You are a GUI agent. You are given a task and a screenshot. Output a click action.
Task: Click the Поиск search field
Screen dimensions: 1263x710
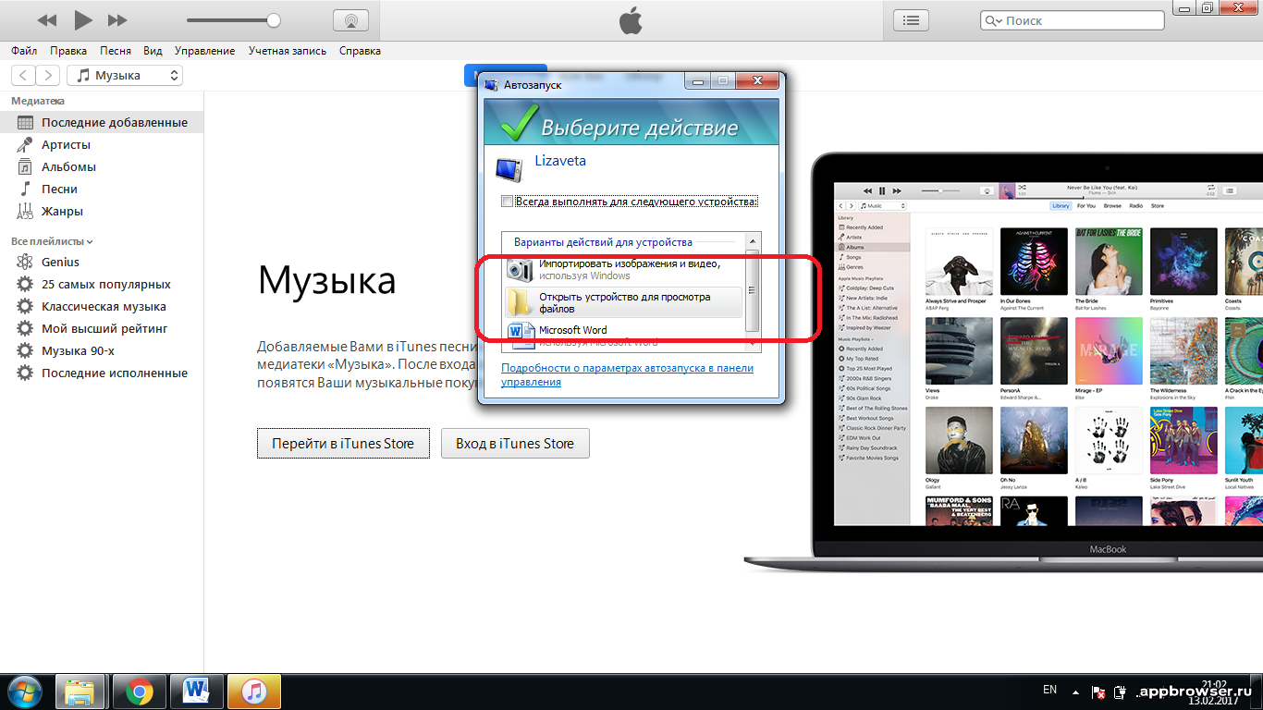click(x=1072, y=20)
